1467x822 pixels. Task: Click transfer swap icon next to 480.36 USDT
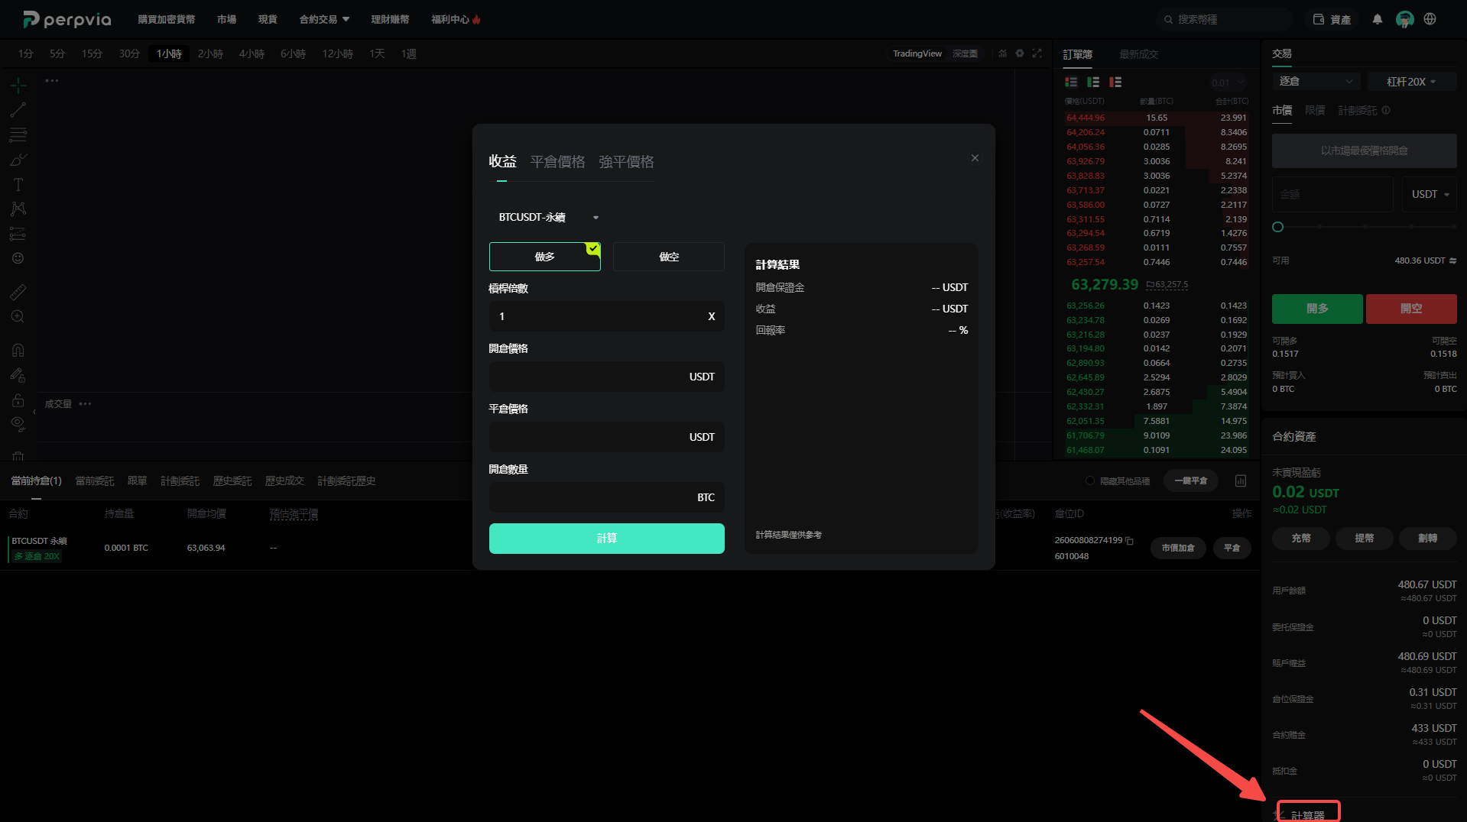click(1452, 261)
